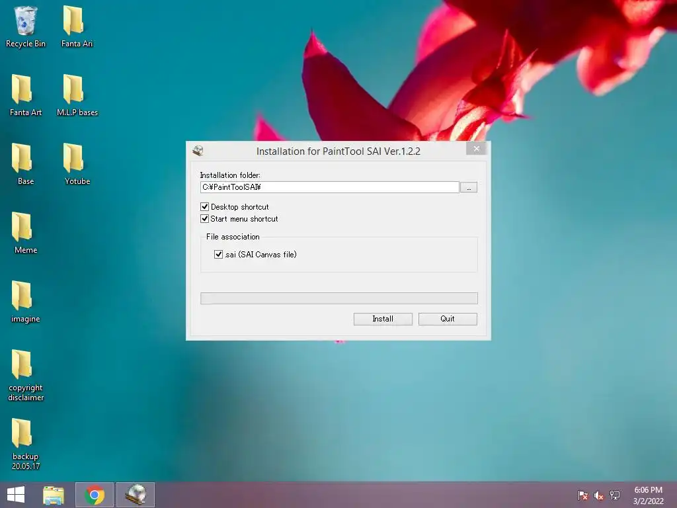Uncheck the Desktop shortcut checkbox

click(x=205, y=207)
